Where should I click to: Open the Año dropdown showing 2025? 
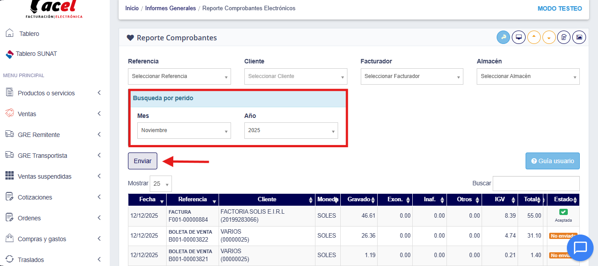coord(291,131)
